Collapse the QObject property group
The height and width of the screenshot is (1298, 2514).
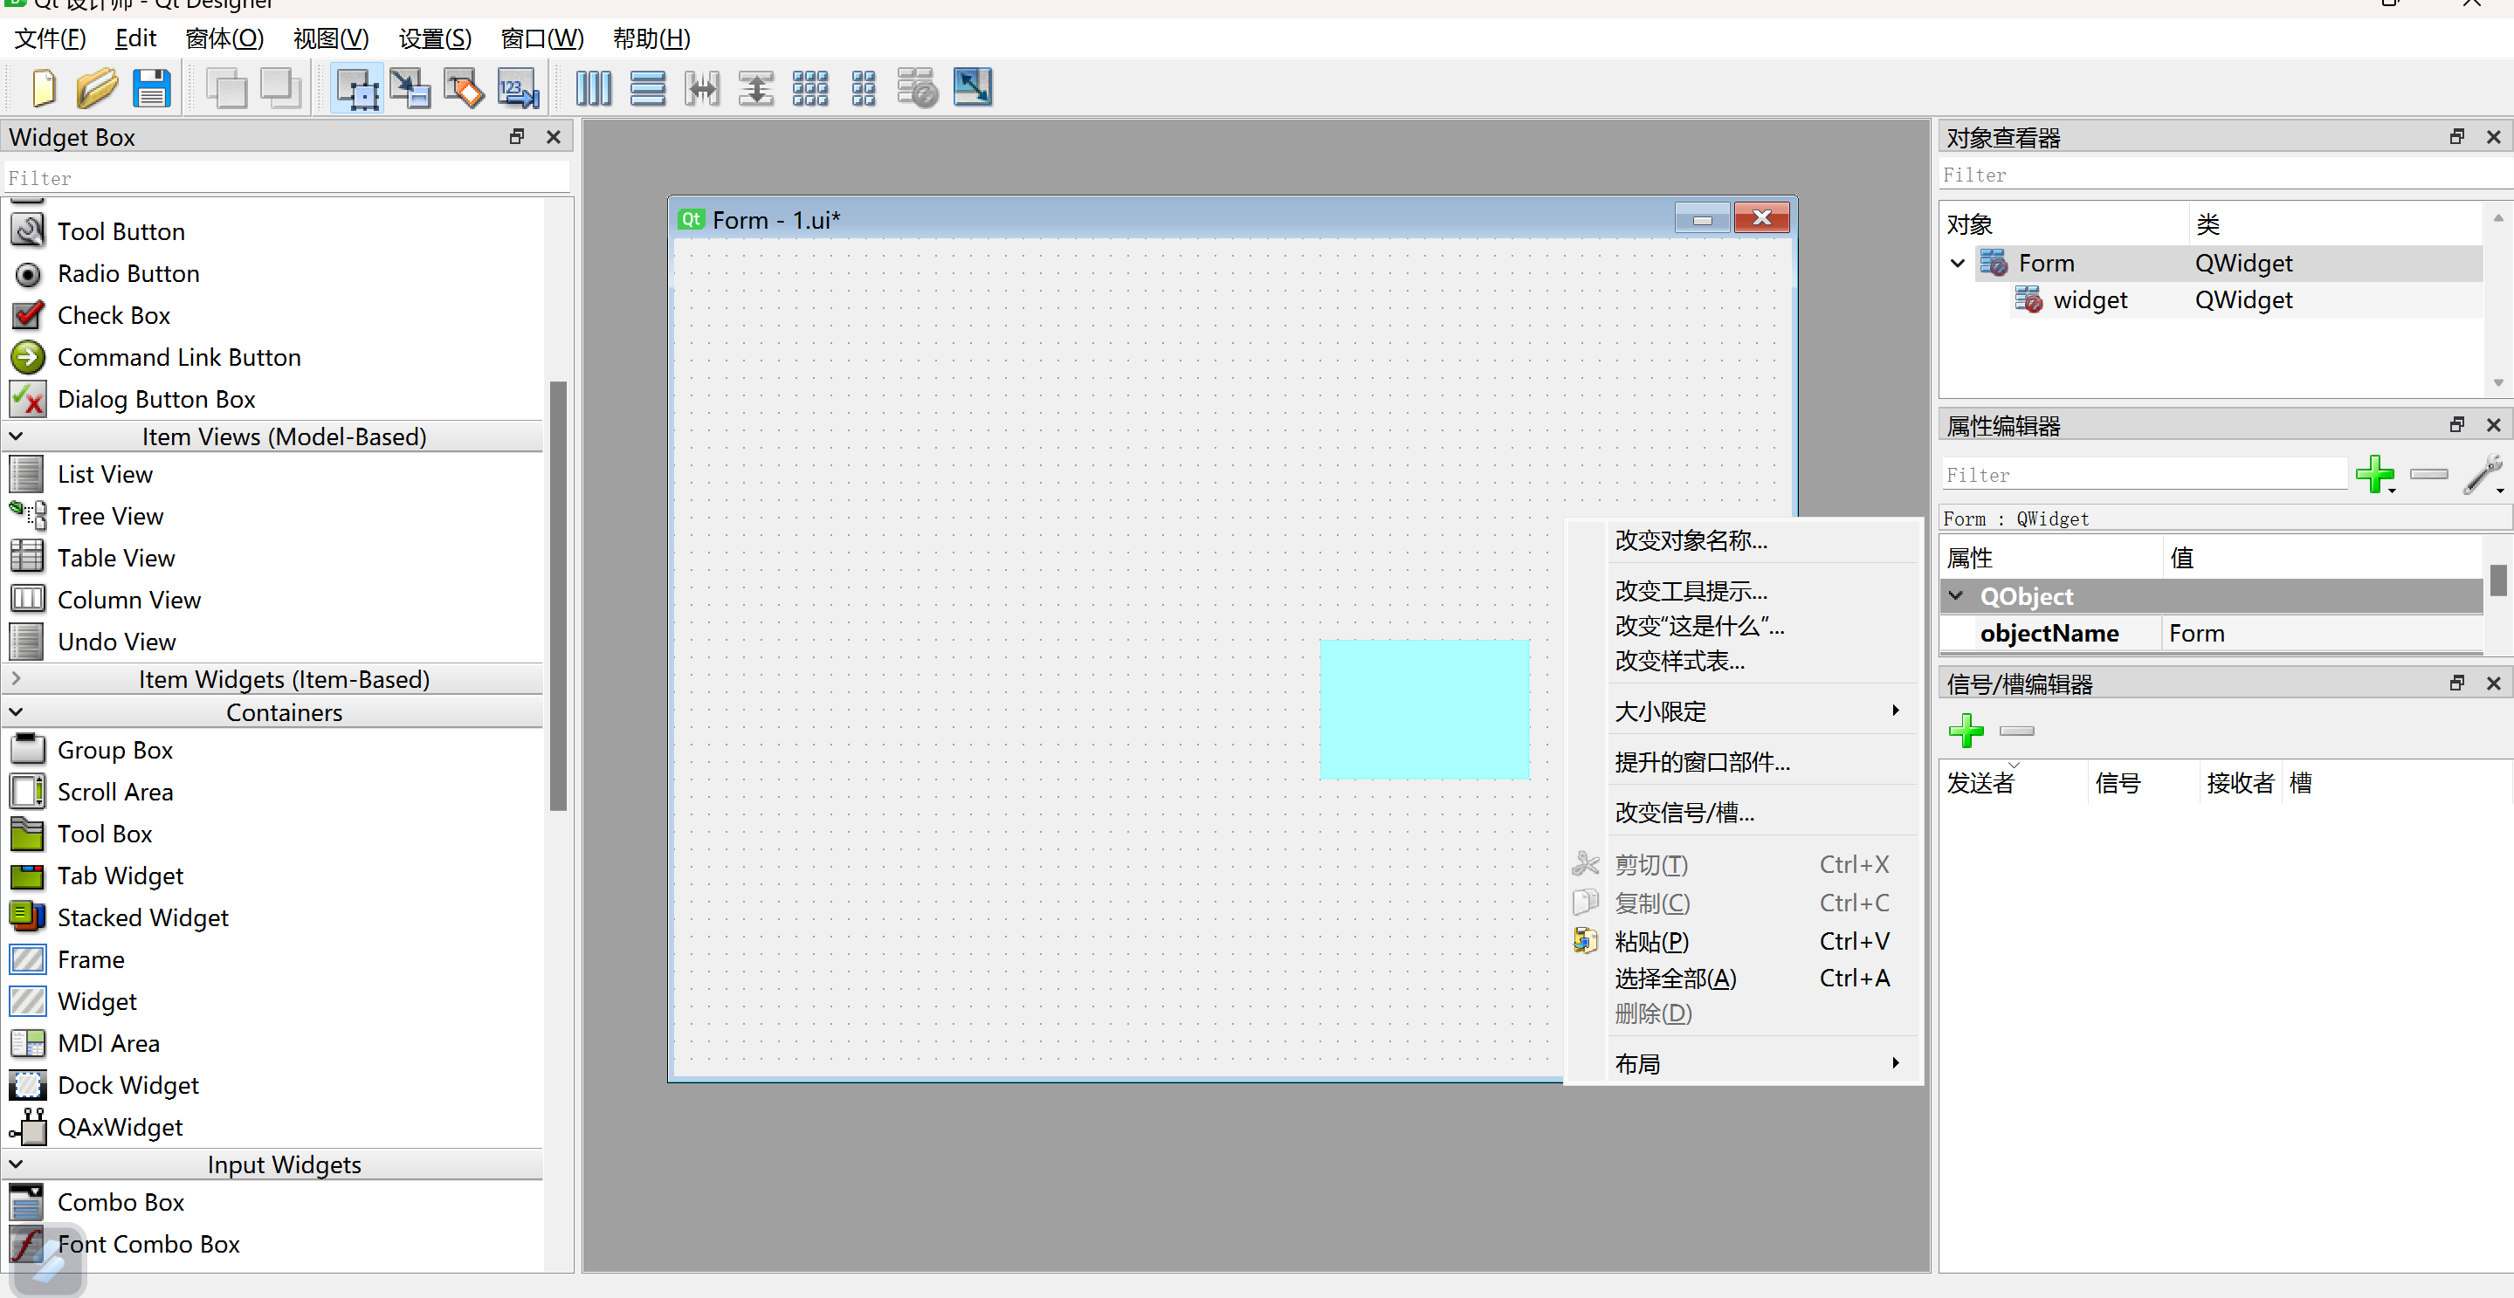pyautogui.click(x=1957, y=594)
